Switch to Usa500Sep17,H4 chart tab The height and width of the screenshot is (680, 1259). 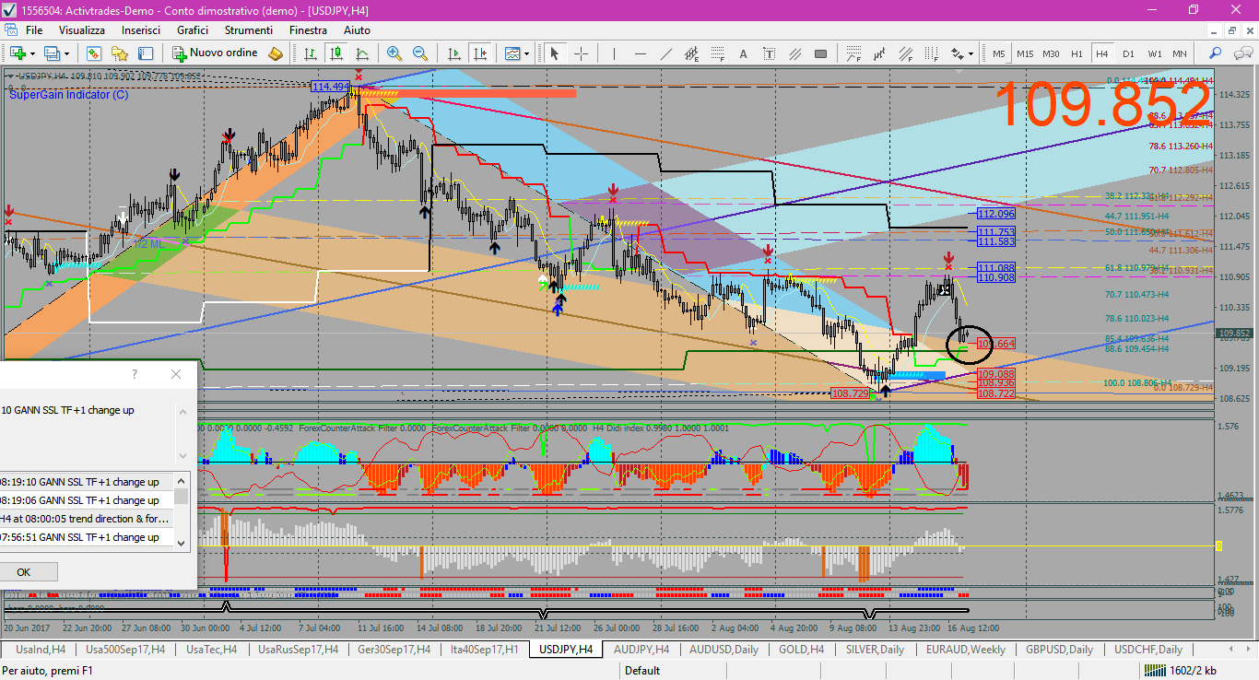point(125,650)
